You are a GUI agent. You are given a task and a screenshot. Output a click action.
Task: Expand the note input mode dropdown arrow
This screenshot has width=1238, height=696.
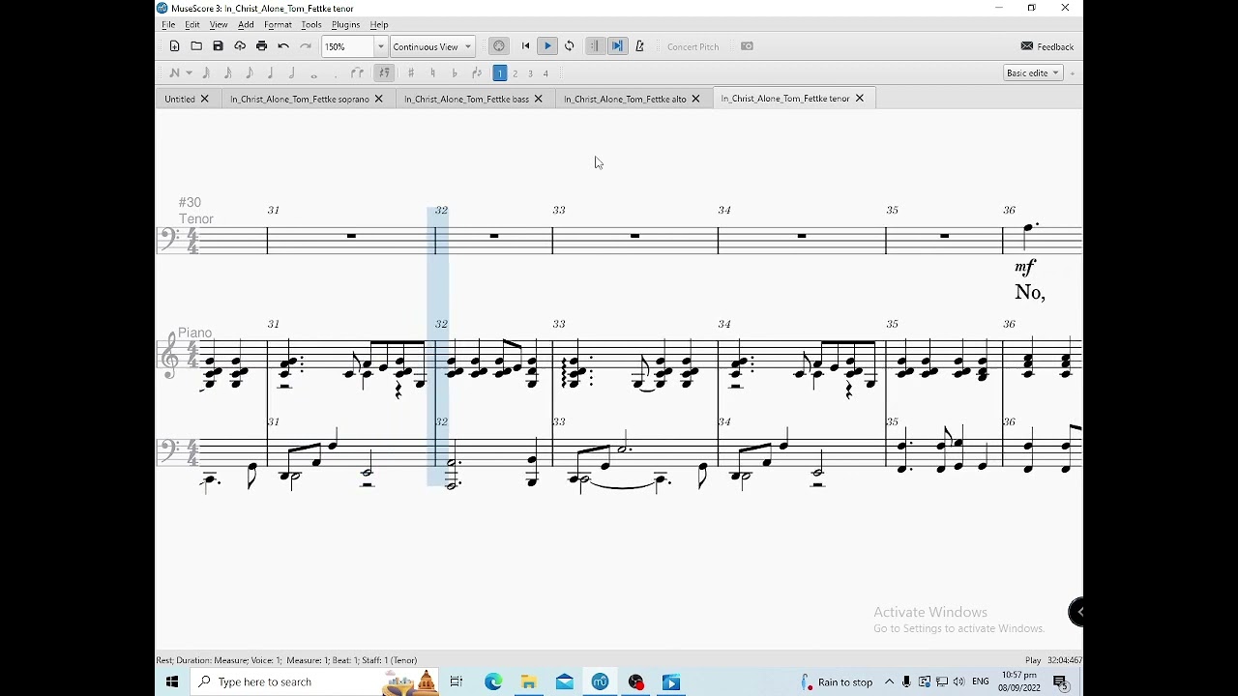coord(189,72)
